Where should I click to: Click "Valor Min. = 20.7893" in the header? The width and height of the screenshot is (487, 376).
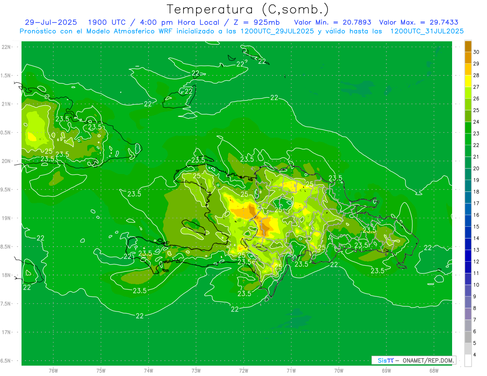pos(332,22)
